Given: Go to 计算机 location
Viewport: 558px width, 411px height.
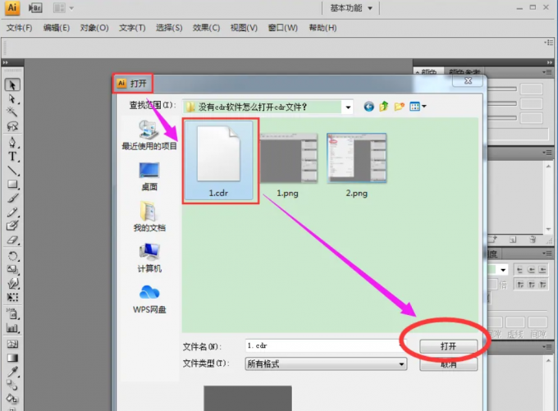Looking at the screenshot, I should 149,258.
